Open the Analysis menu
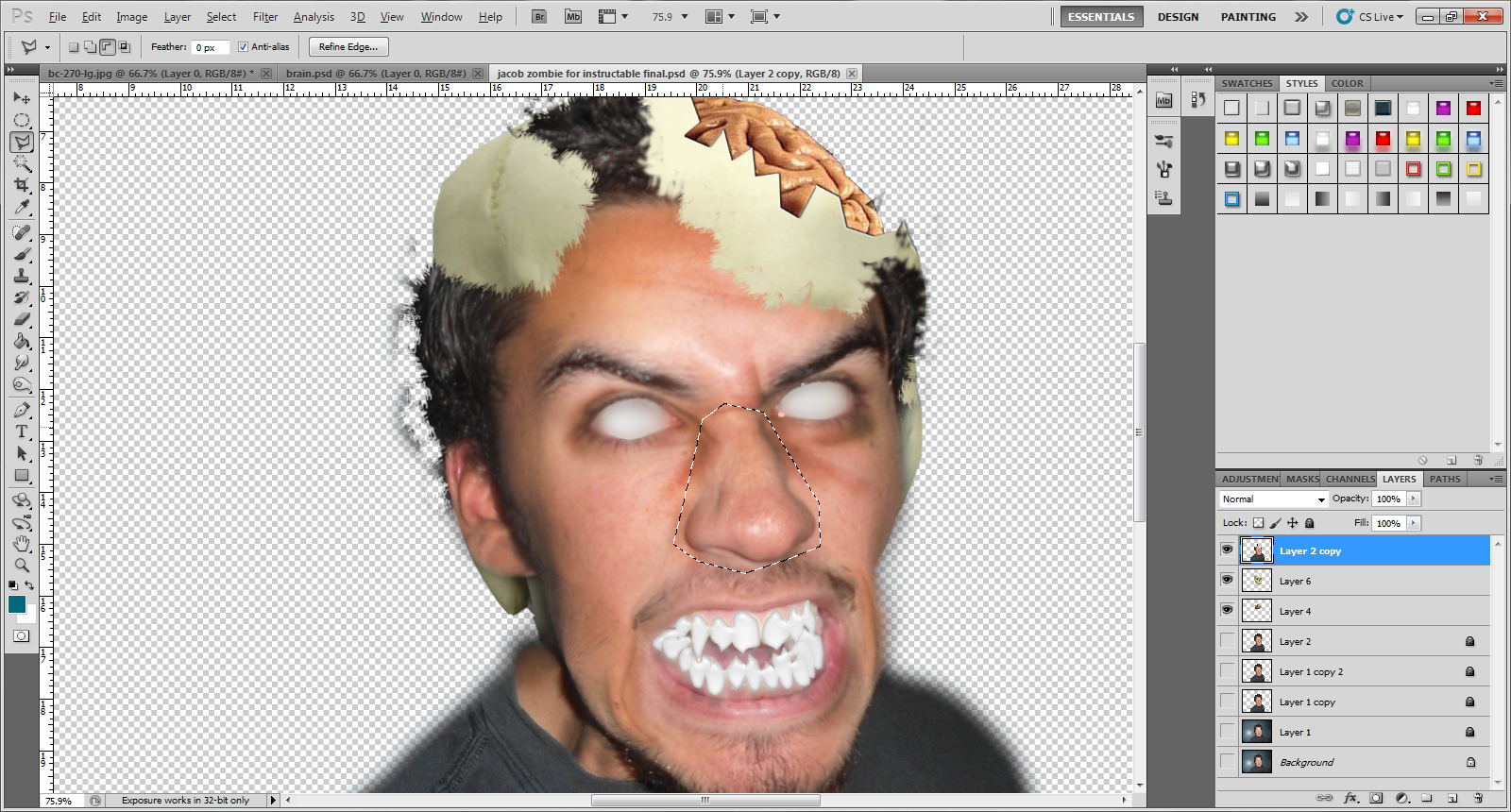 314,17
